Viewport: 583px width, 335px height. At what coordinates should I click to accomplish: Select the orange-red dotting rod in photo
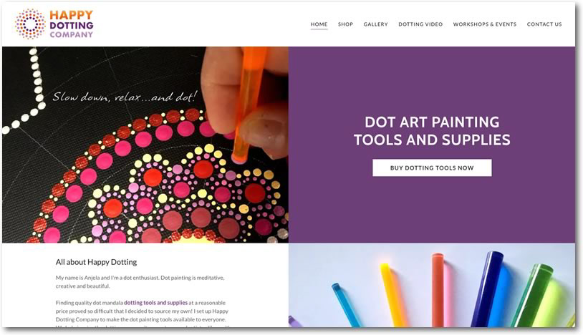(x=438, y=291)
